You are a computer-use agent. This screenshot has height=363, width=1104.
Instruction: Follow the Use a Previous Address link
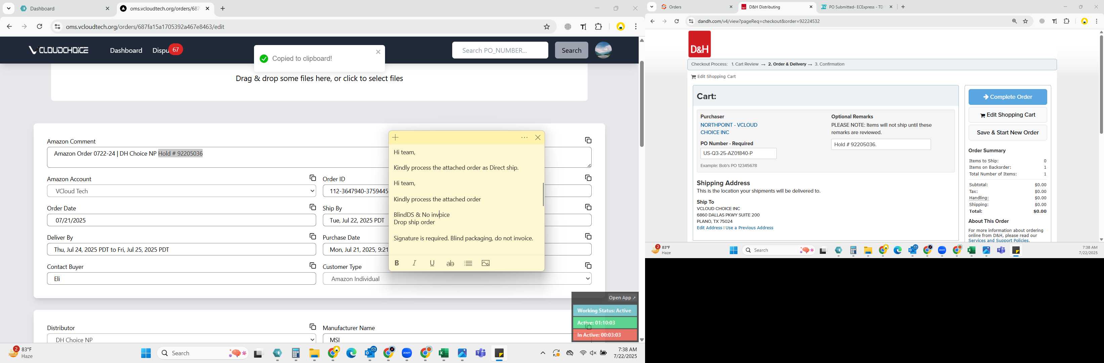click(749, 228)
